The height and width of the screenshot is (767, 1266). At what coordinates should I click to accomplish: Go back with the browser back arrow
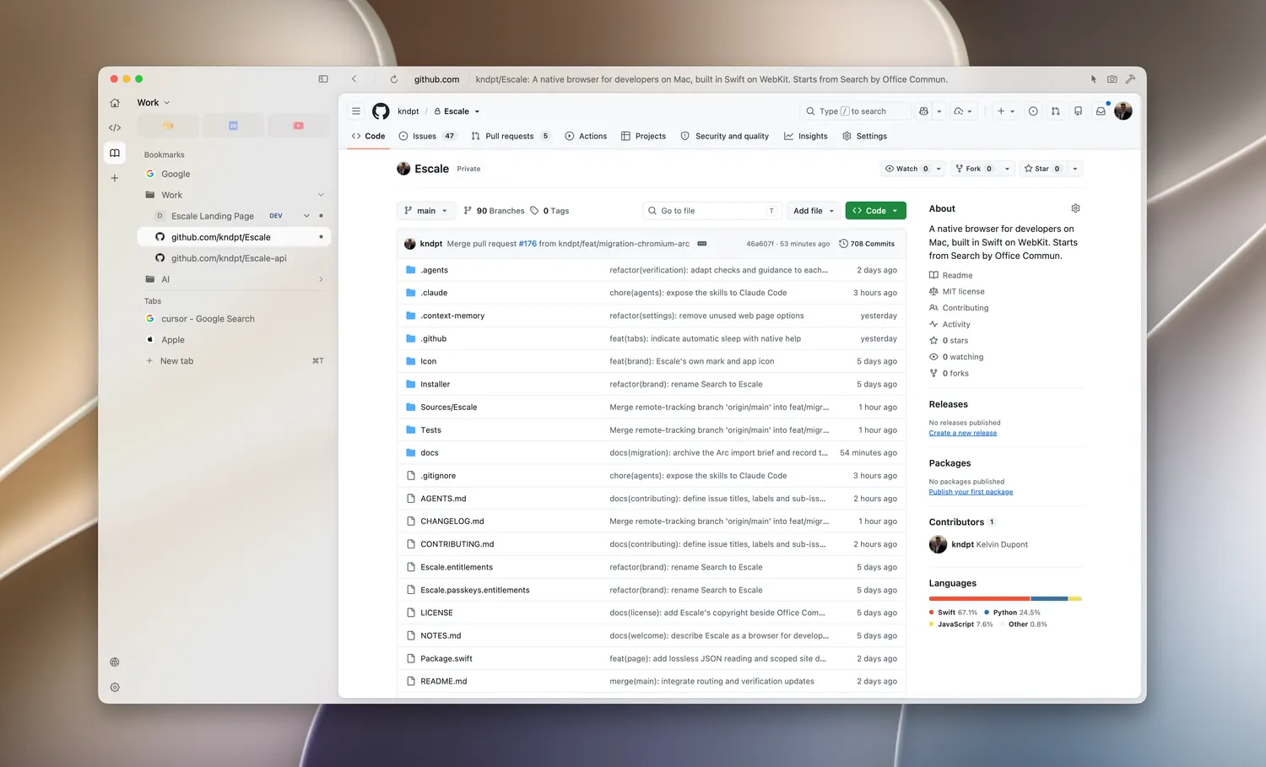tap(354, 79)
